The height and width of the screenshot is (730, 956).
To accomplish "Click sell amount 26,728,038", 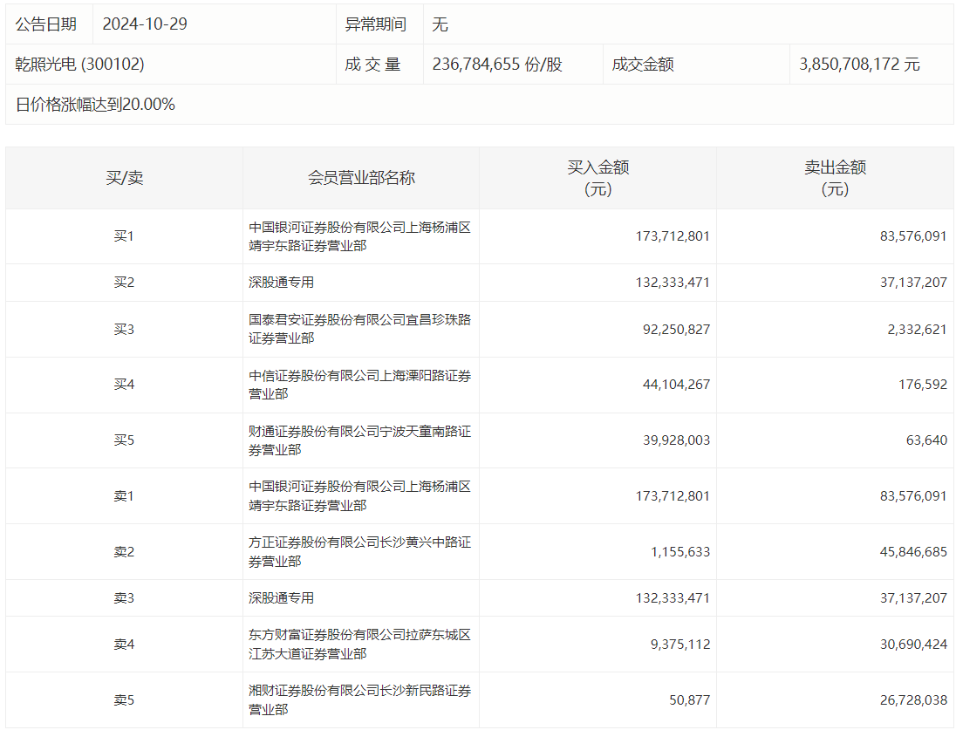I will point(913,700).
